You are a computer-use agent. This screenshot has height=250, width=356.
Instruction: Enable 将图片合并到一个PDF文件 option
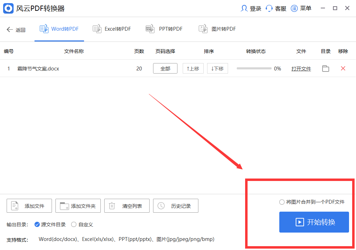click(x=312, y=202)
